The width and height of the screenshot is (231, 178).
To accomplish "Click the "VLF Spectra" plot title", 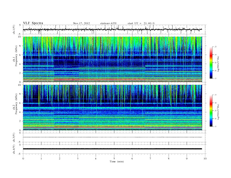I will (x=33, y=23).
